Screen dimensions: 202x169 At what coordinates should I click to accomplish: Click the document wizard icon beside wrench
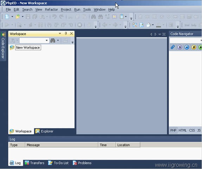[x=141, y=25]
